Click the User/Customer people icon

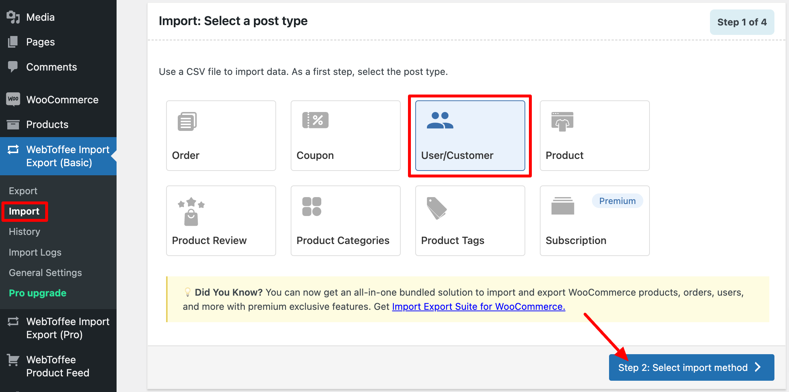pyautogui.click(x=440, y=120)
